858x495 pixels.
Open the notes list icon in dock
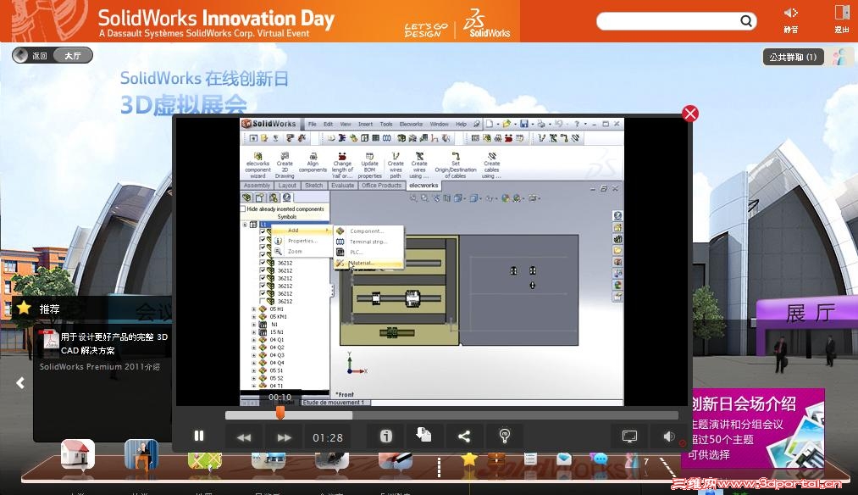[529, 459]
